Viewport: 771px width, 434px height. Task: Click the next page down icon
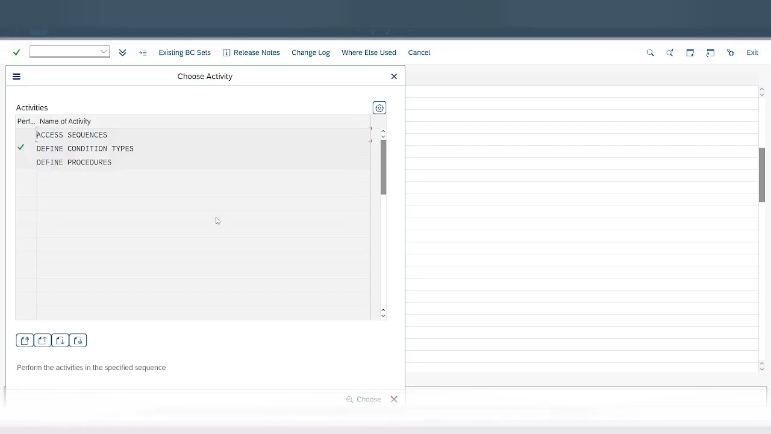click(60, 341)
